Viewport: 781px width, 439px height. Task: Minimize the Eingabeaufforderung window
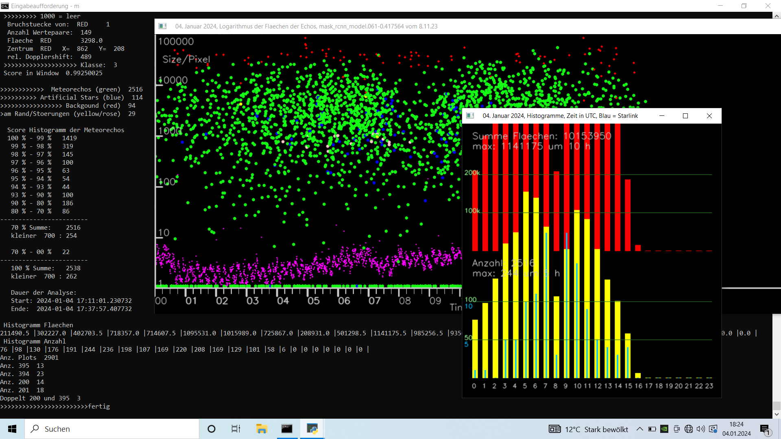pos(720,6)
